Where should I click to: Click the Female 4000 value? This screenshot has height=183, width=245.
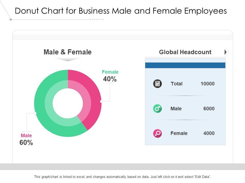click(x=209, y=133)
